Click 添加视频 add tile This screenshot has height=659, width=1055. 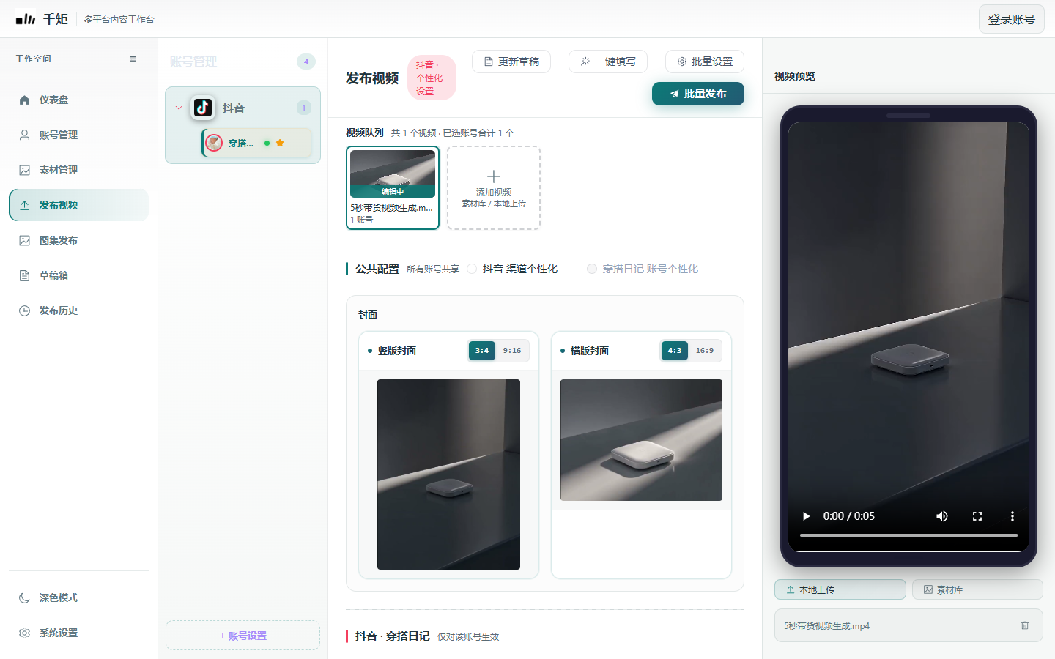click(494, 187)
